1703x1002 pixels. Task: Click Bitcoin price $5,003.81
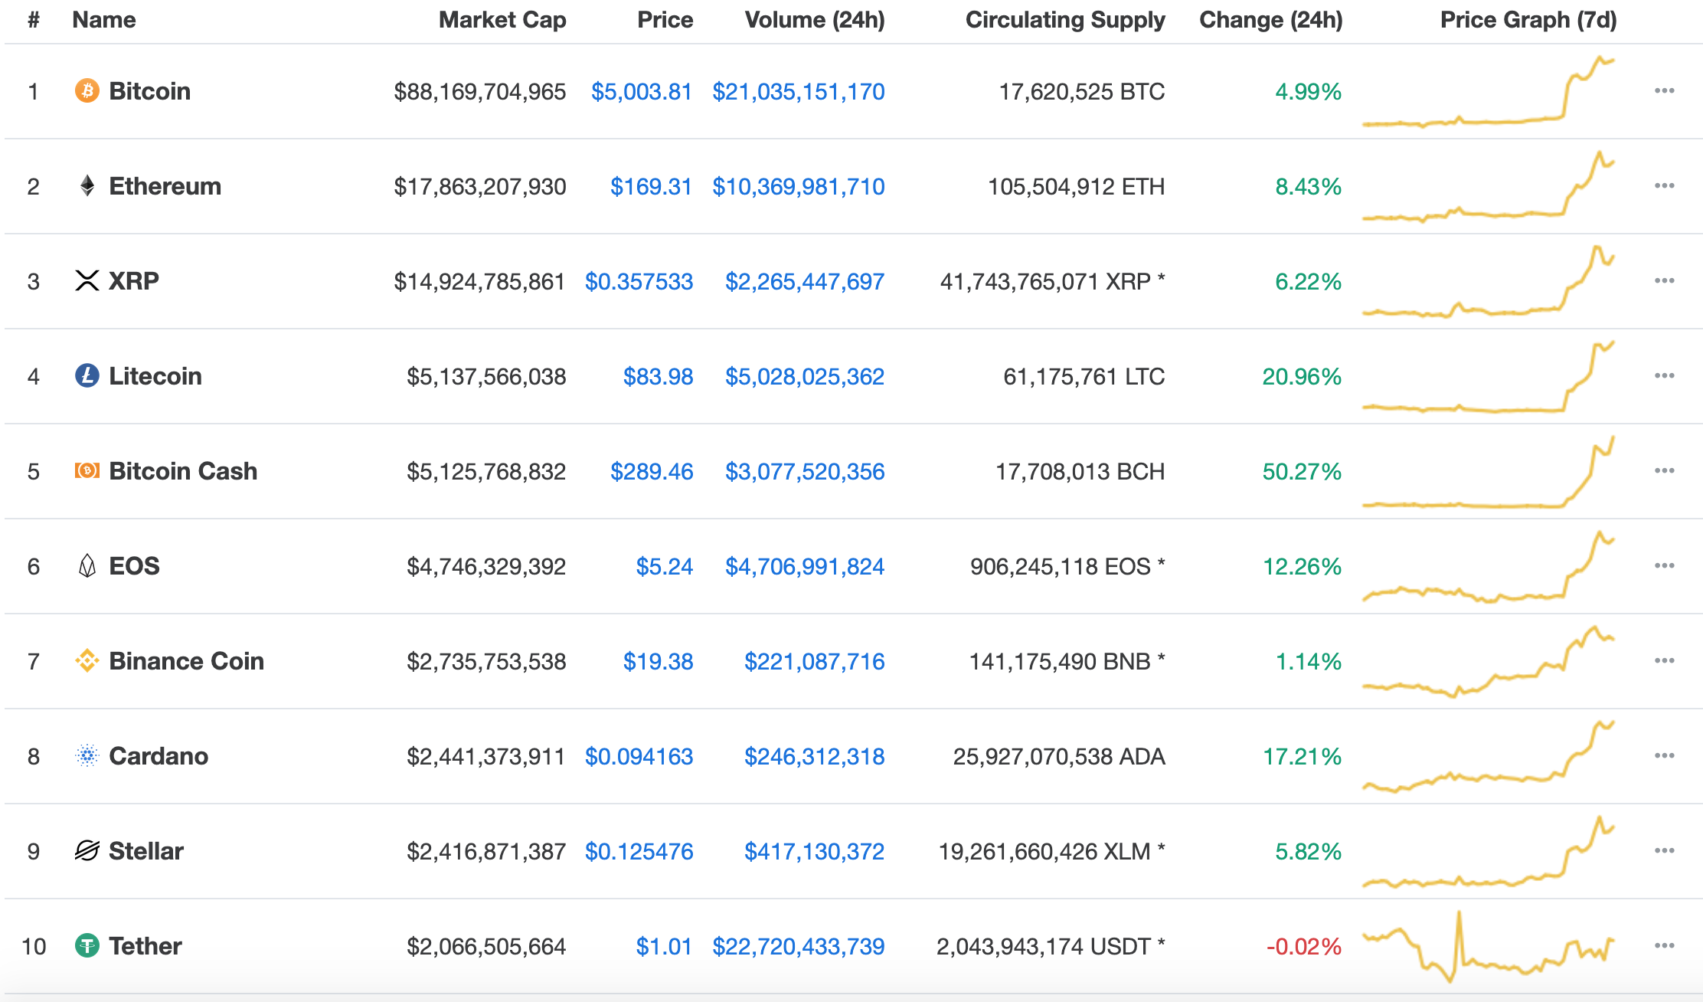[x=642, y=92]
